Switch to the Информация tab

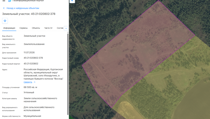[x=9, y=28]
